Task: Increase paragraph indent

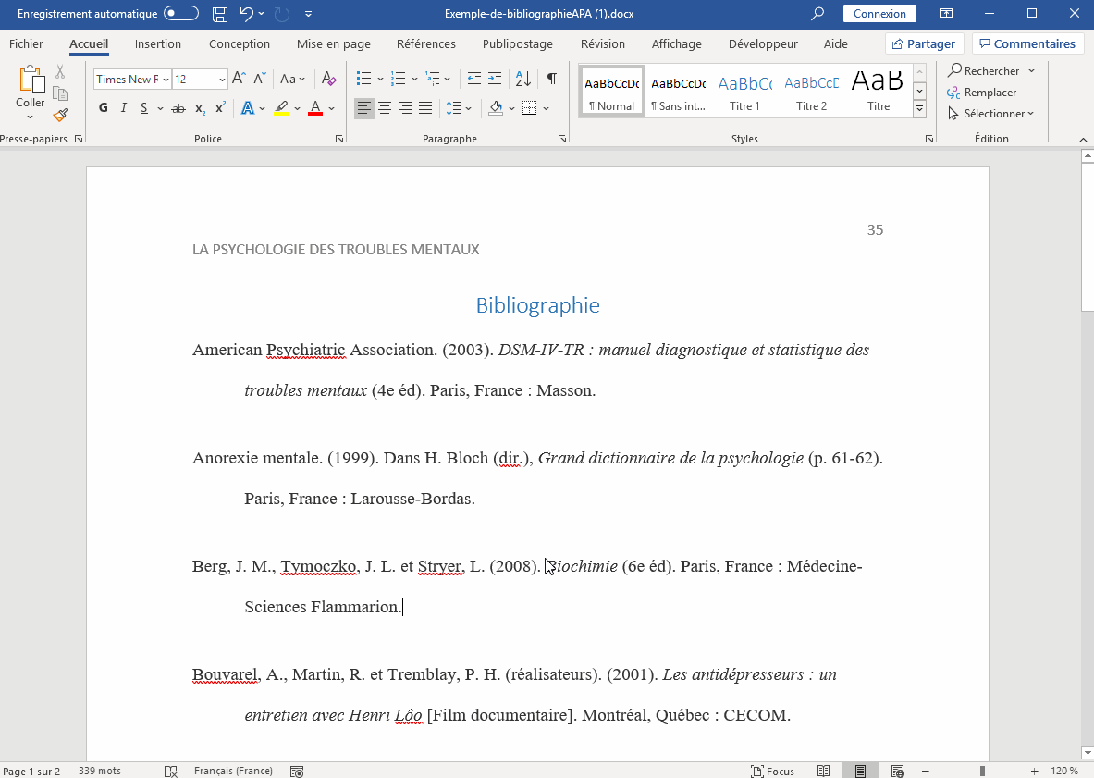Action: pos(495,79)
